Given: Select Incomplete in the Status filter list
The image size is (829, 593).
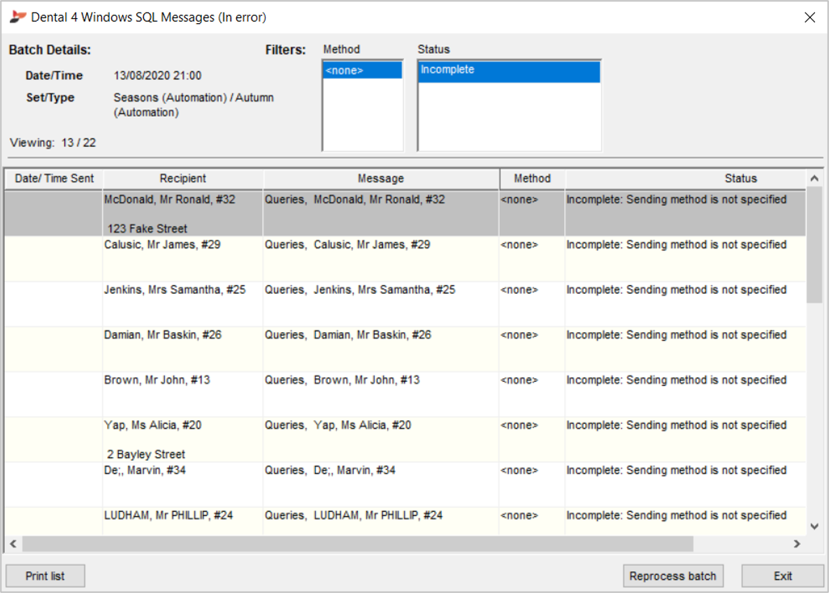Looking at the screenshot, I should click(x=509, y=71).
